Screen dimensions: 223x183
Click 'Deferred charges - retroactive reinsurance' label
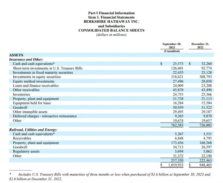[45, 116]
